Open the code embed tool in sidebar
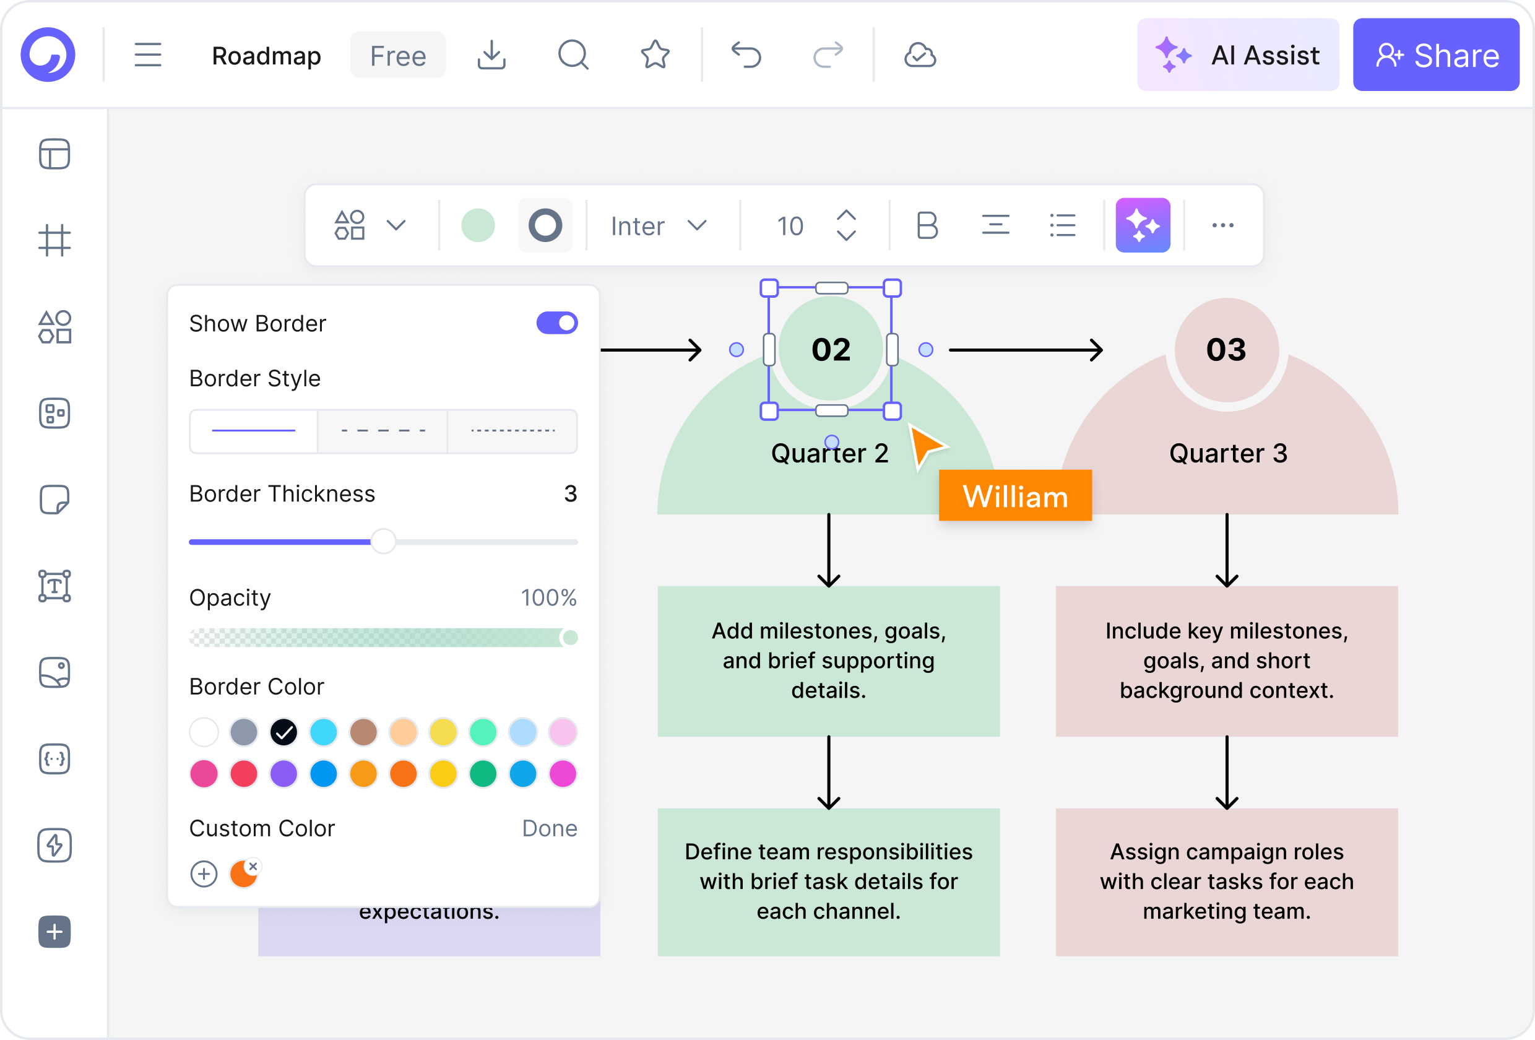Screen dimensions: 1535x1040 [54, 758]
